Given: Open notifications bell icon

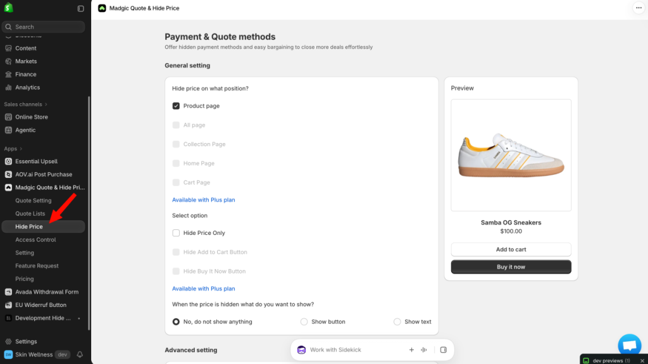Looking at the screenshot, I should pyautogui.click(x=80, y=355).
